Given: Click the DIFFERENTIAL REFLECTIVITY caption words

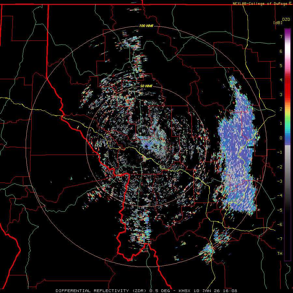Looking at the screenshot, I should coord(92,291).
